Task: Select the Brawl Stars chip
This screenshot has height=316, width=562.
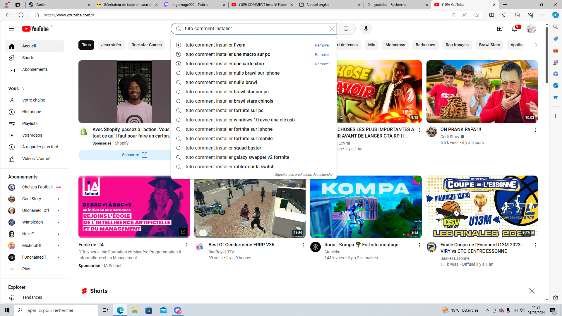Action: [x=489, y=45]
